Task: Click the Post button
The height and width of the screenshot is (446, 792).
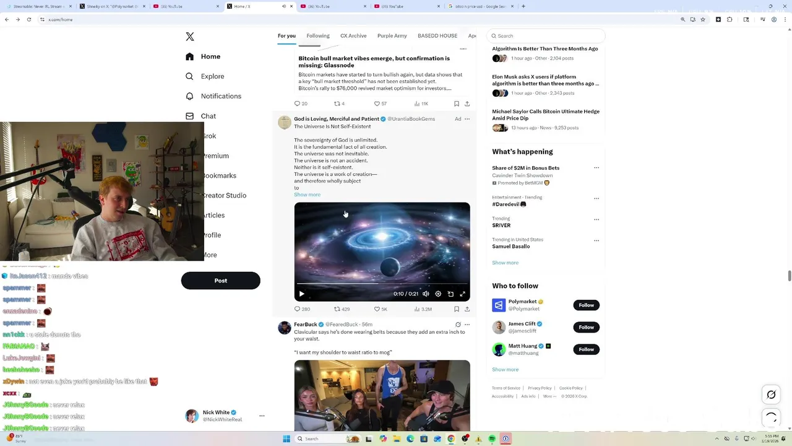Action: point(221,281)
